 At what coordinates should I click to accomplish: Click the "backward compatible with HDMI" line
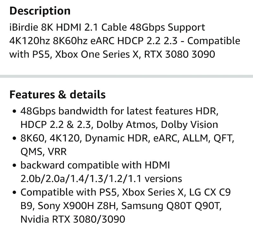(x=95, y=165)
